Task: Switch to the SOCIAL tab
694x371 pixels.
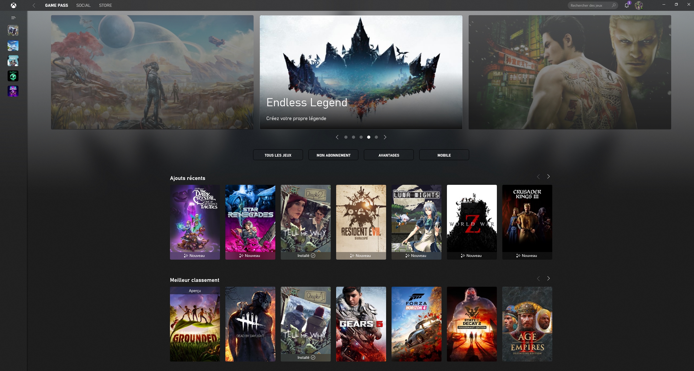Action: 83,5
